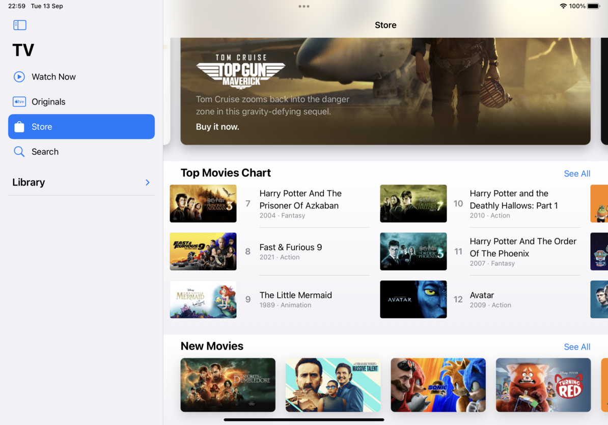Open Prisoner Of Azkaban poster thumbnail
Screen dimensions: 608x425
pos(203,203)
